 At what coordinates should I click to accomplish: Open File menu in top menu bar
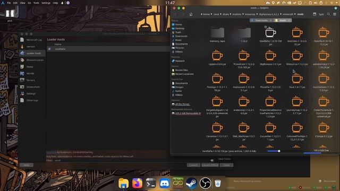pyautogui.click(x=8, y=3)
